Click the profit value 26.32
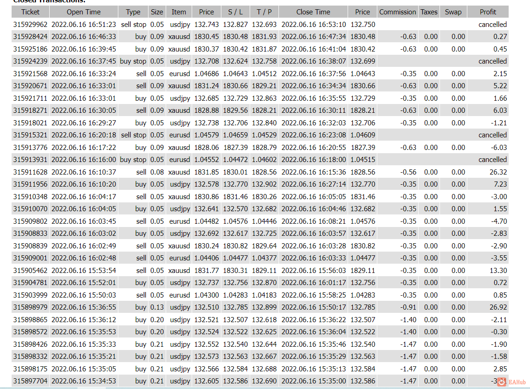Image resolution: width=530 pixels, height=389 pixels. point(498,172)
